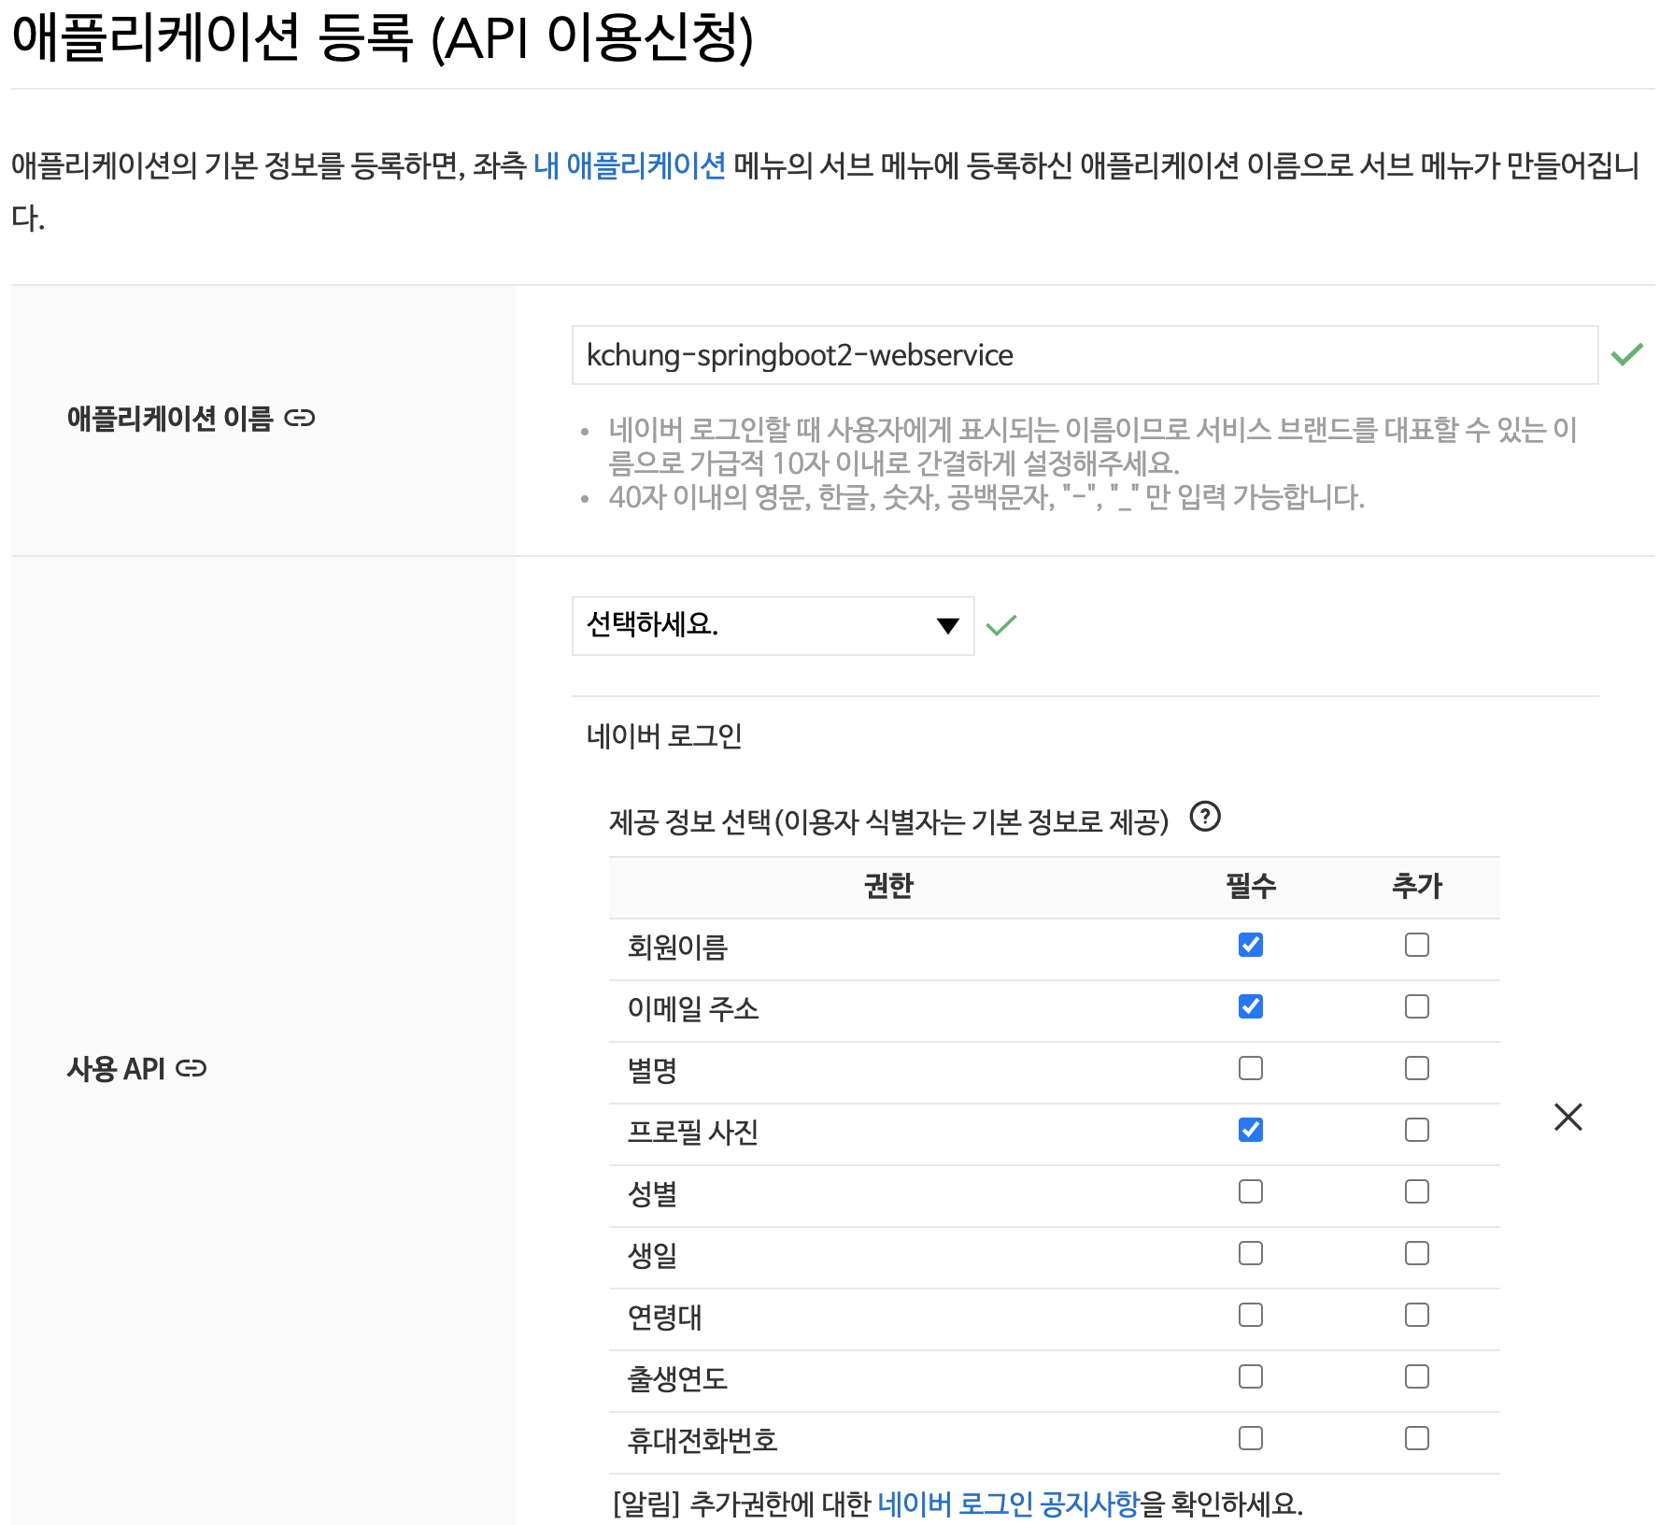Screen dimensions: 1674x1525
Task: Click the 추가 column header
Action: 1417,885
